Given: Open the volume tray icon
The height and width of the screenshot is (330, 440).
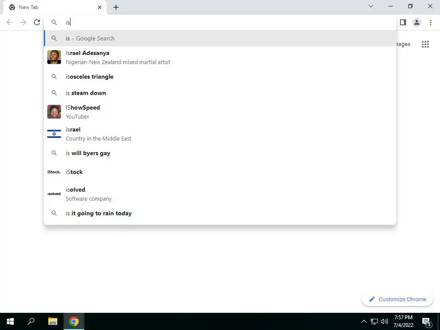Looking at the screenshot, I should coord(385,321).
